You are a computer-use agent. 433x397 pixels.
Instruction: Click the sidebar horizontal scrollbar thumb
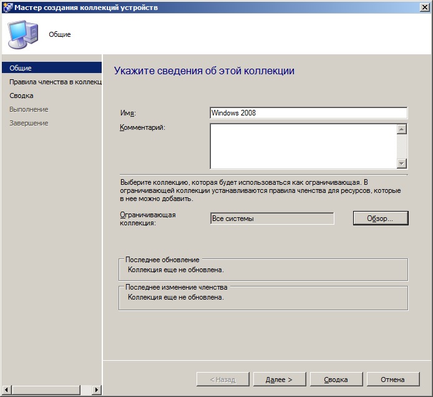tap(46, 390)
